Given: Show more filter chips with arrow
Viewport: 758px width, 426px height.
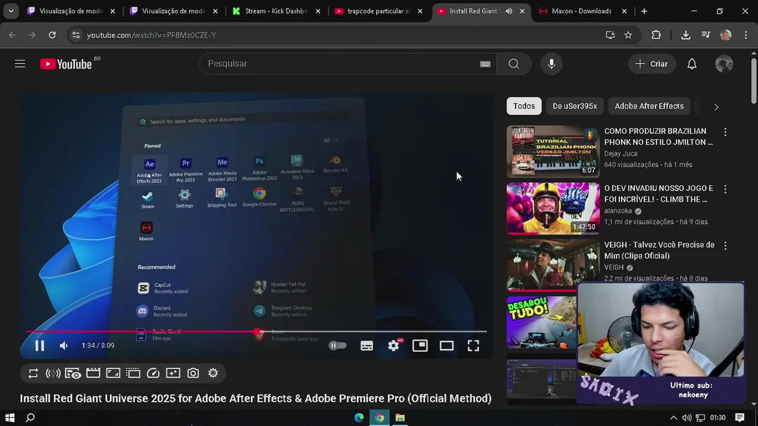Looking at the screenshot, I should click(716, 107).
